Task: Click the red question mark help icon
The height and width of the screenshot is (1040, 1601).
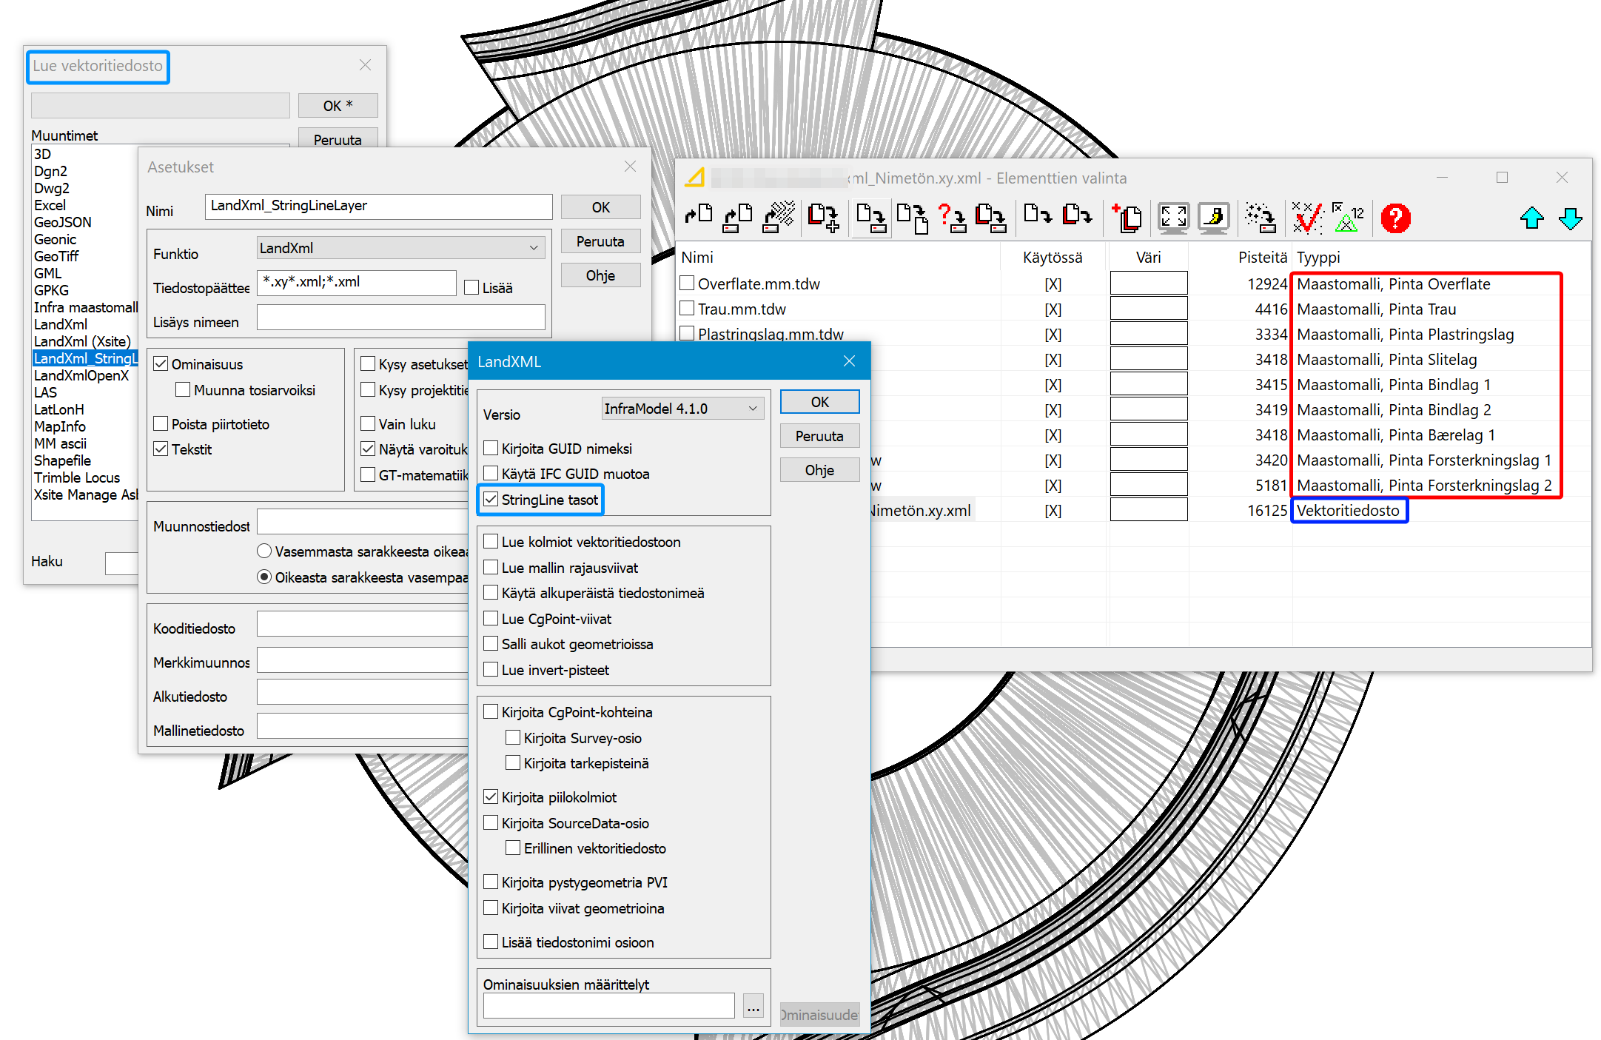Action: tap(1395, 218)
